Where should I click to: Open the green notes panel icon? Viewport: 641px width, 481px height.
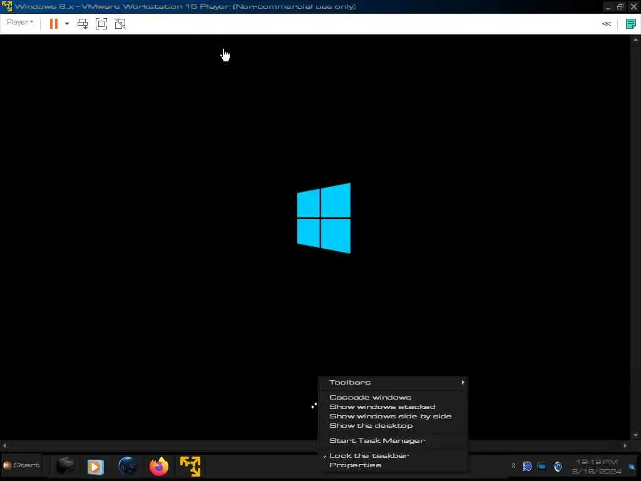tap(631, 24)
